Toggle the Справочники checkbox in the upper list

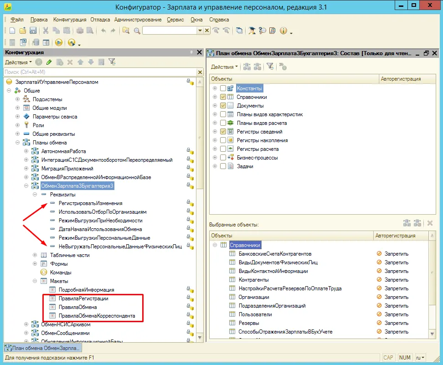point(223,97)
